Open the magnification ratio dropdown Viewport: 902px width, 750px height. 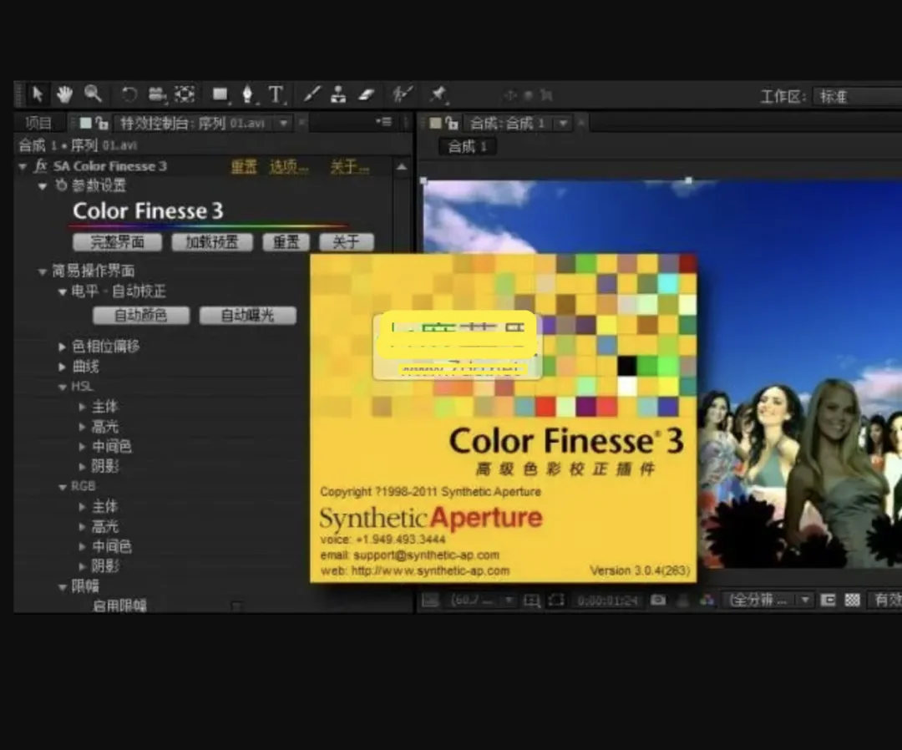[x=483, y=601]
